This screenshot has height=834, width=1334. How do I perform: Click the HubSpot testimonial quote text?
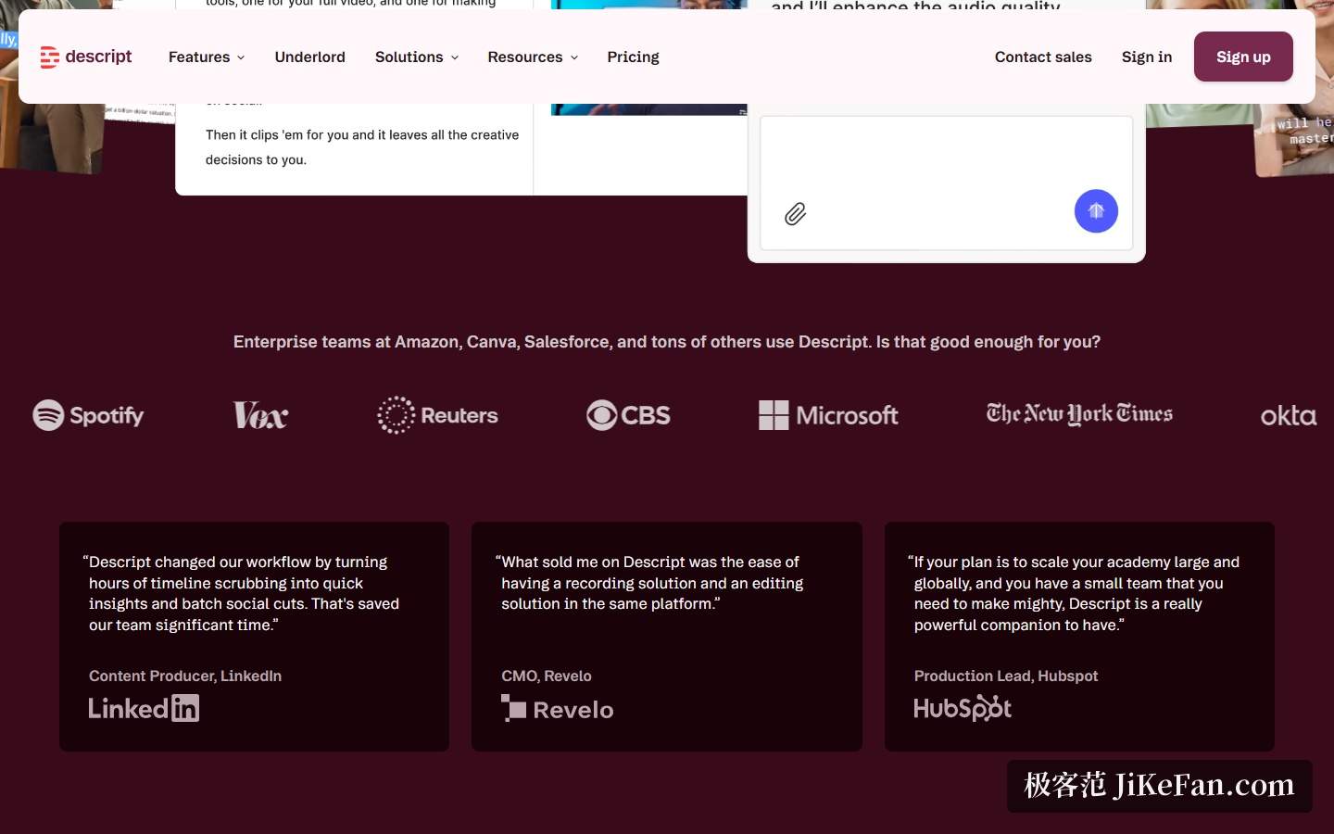pyautogui.click(x=1074, y=593)
